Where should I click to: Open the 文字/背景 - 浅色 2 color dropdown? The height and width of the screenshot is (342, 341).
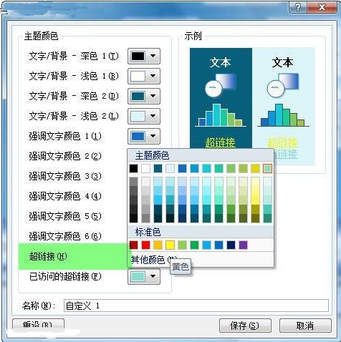point(144,117)
